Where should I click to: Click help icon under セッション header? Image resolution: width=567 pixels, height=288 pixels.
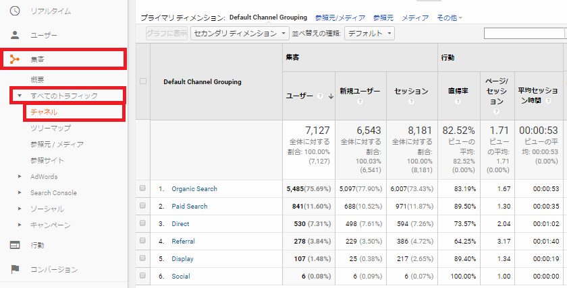411,102
